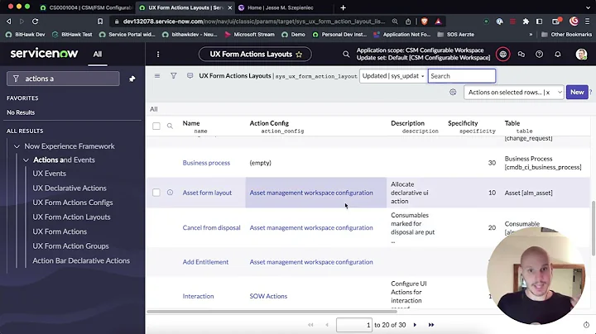Open the sidebar discussions chat icon
596x334 pixels.
point(521,55)
